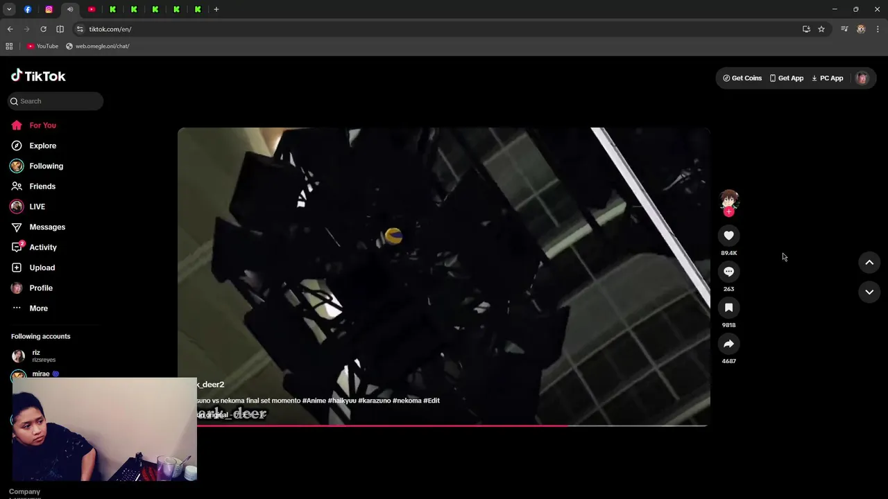Switch to the Facebook tab

pos(28,9)
